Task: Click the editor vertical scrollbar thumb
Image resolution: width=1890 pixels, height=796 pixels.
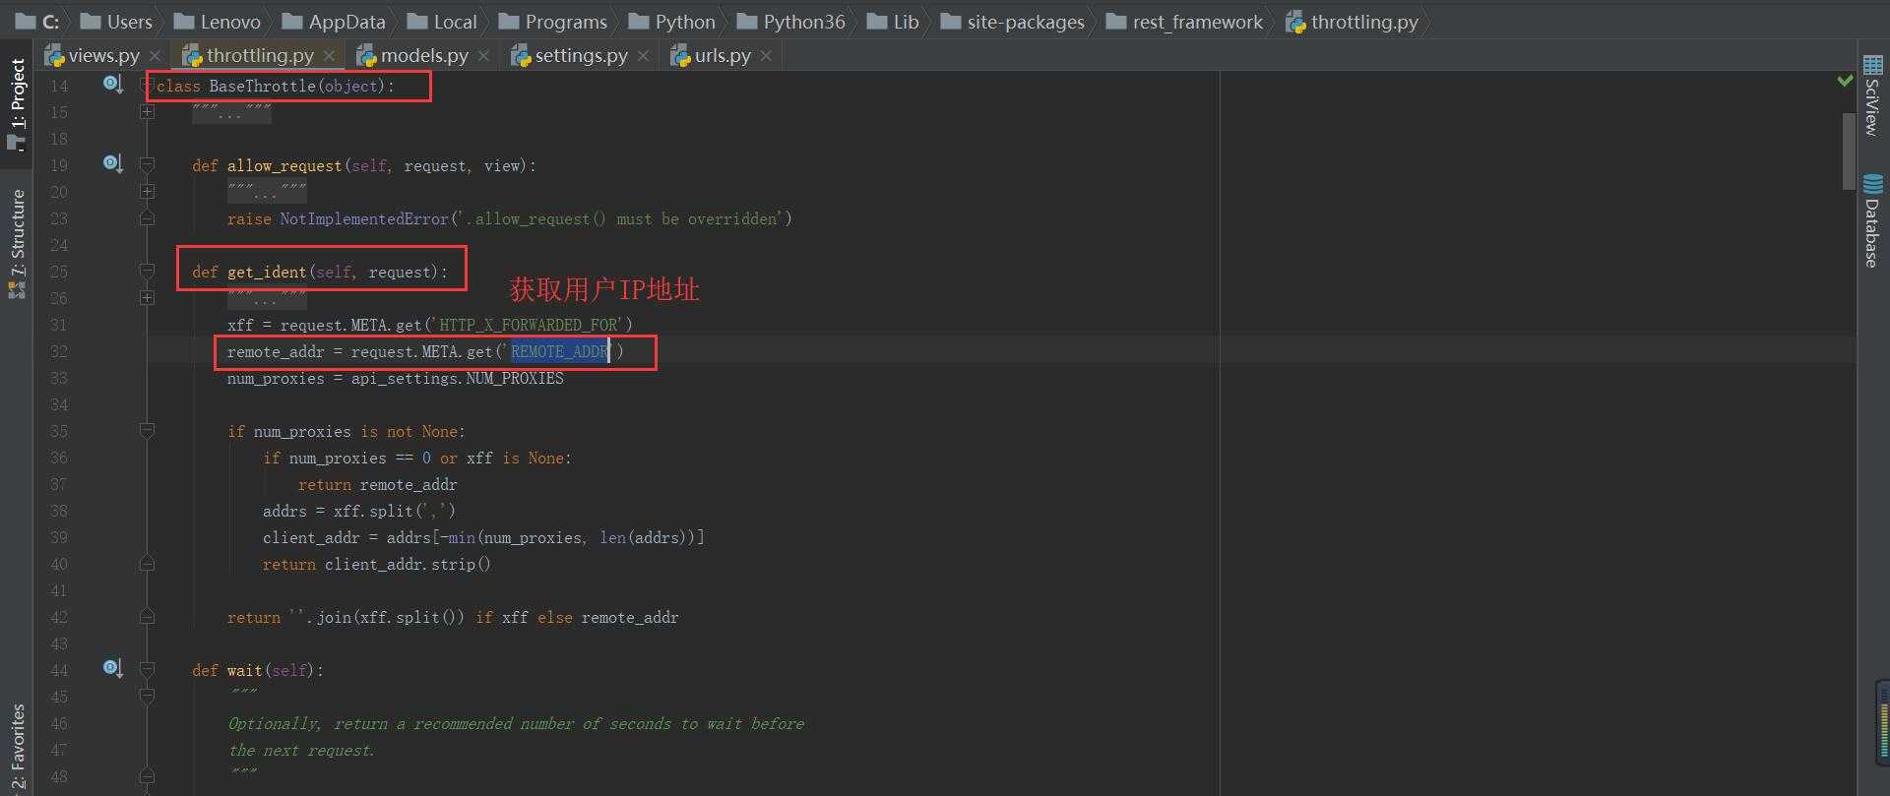Action: tap(1849, 152)
